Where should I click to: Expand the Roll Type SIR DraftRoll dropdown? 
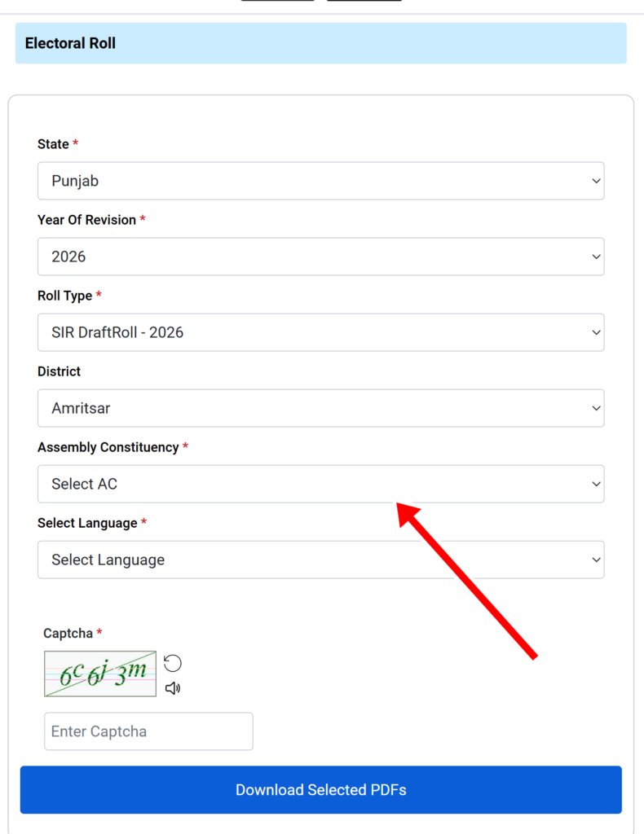321,332
